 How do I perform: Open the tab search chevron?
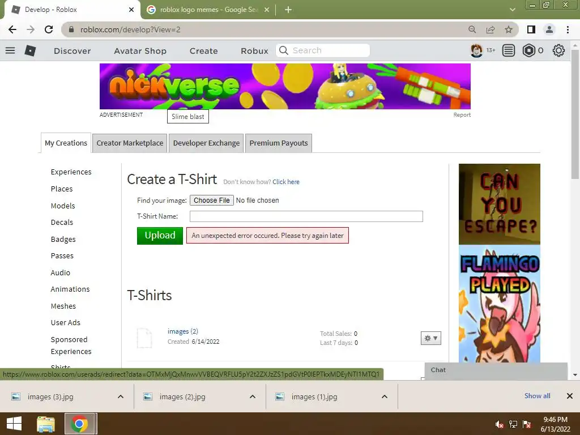click(512, 10)
